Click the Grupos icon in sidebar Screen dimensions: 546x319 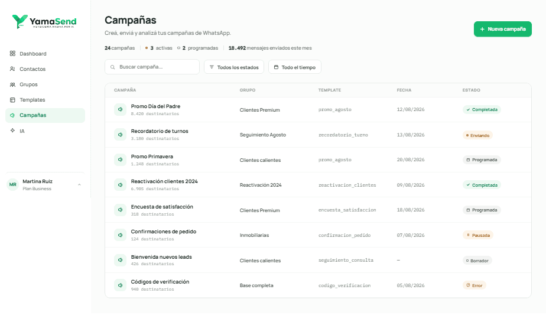12,84
